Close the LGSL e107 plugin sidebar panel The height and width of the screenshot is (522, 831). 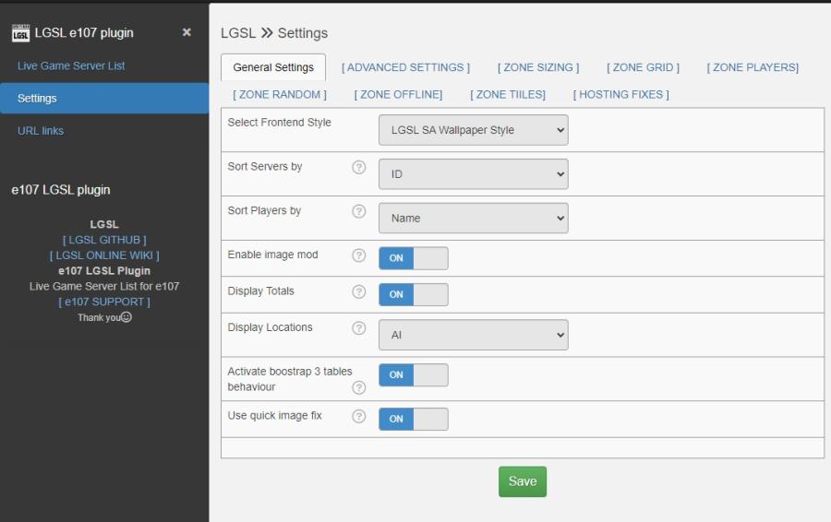[187, 32]
